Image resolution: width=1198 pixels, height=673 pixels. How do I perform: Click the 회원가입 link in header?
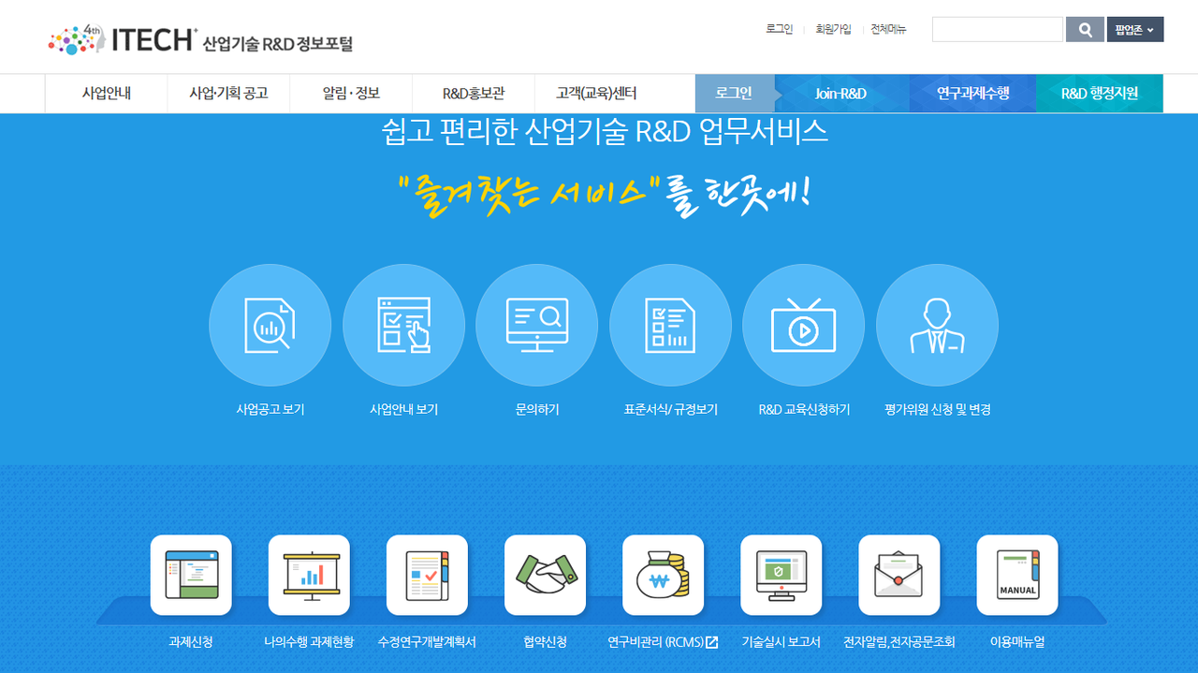(x=833, y=29)
